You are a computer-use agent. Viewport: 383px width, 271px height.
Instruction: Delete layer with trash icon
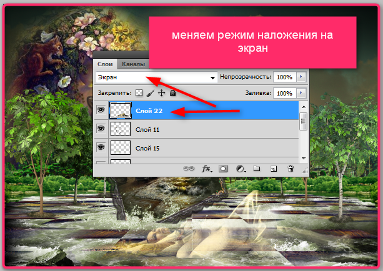291,169
